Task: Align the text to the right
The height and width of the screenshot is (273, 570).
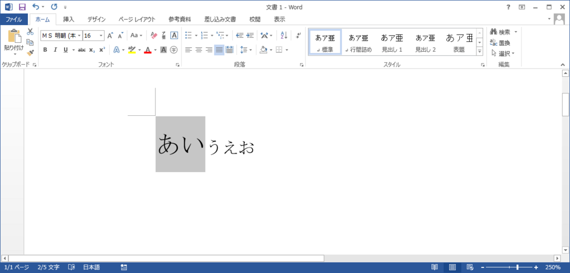Action: [x=209, y=50]
